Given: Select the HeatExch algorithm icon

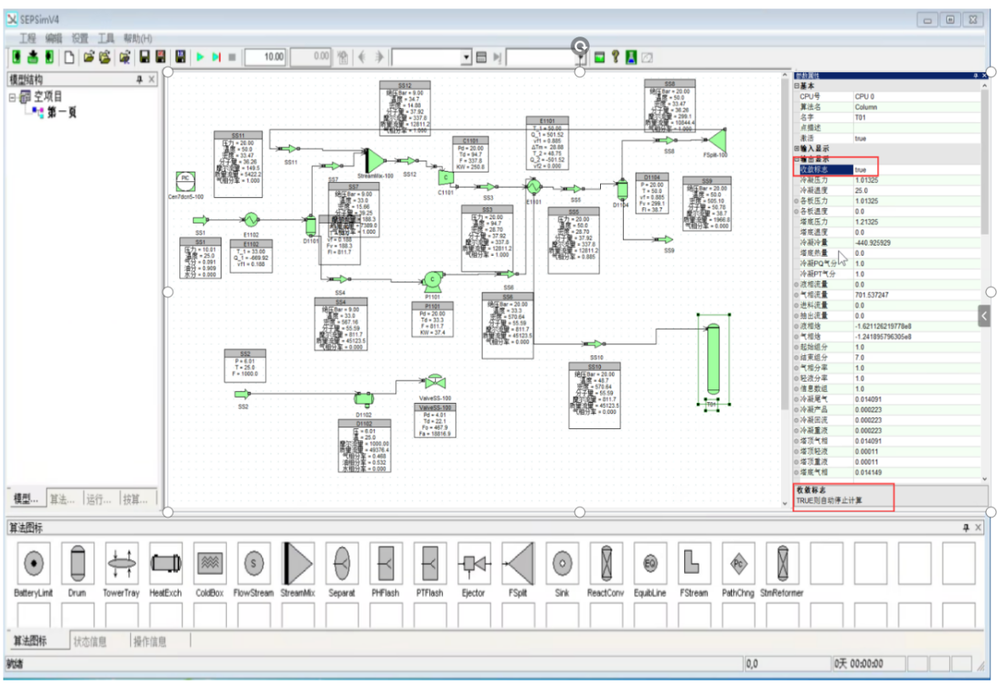Looking at the screenshot, I should tap(166, 563).
